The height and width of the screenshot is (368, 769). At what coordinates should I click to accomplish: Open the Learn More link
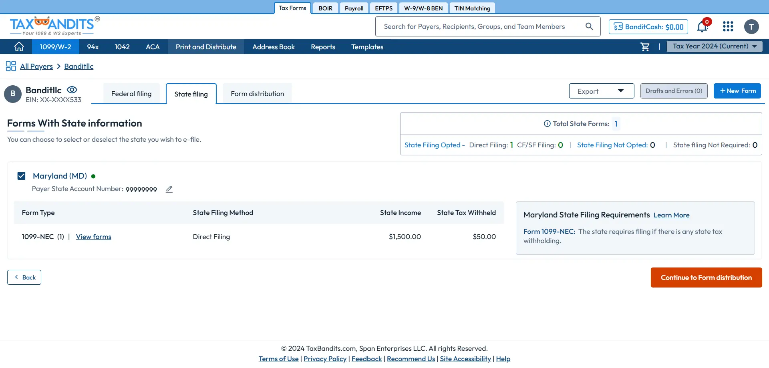[671, 215]
